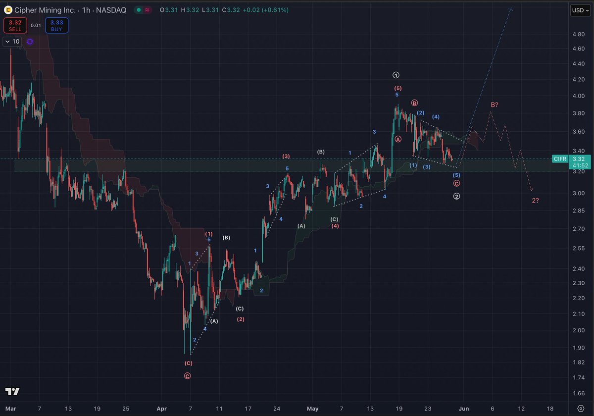Open the USD currency dropdown
Image resolution: width=594 pixels, height=416 pixels.
[580, 10]
